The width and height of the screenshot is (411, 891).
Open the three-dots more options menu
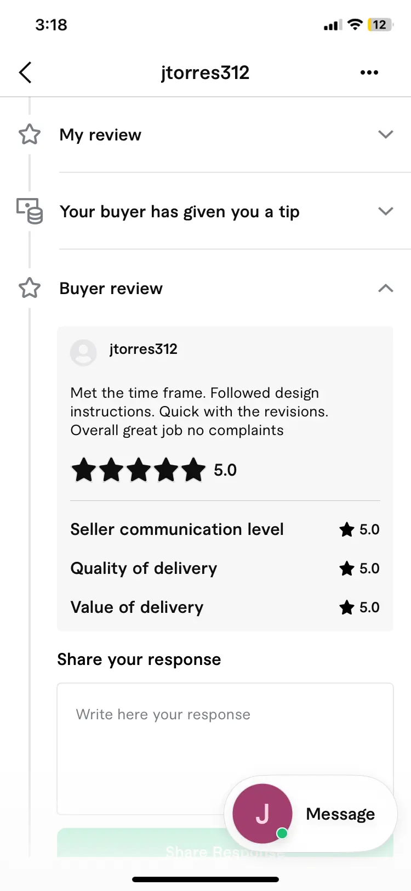coord(369,72)
